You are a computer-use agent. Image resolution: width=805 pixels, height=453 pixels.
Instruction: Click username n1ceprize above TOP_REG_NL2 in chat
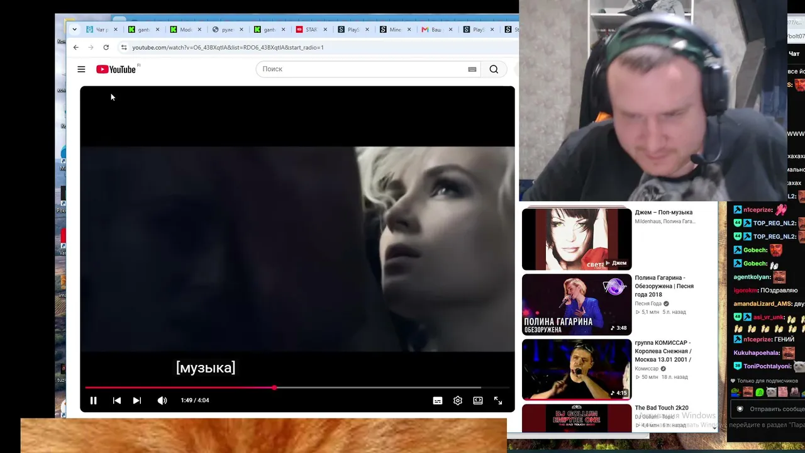point(757,210)
